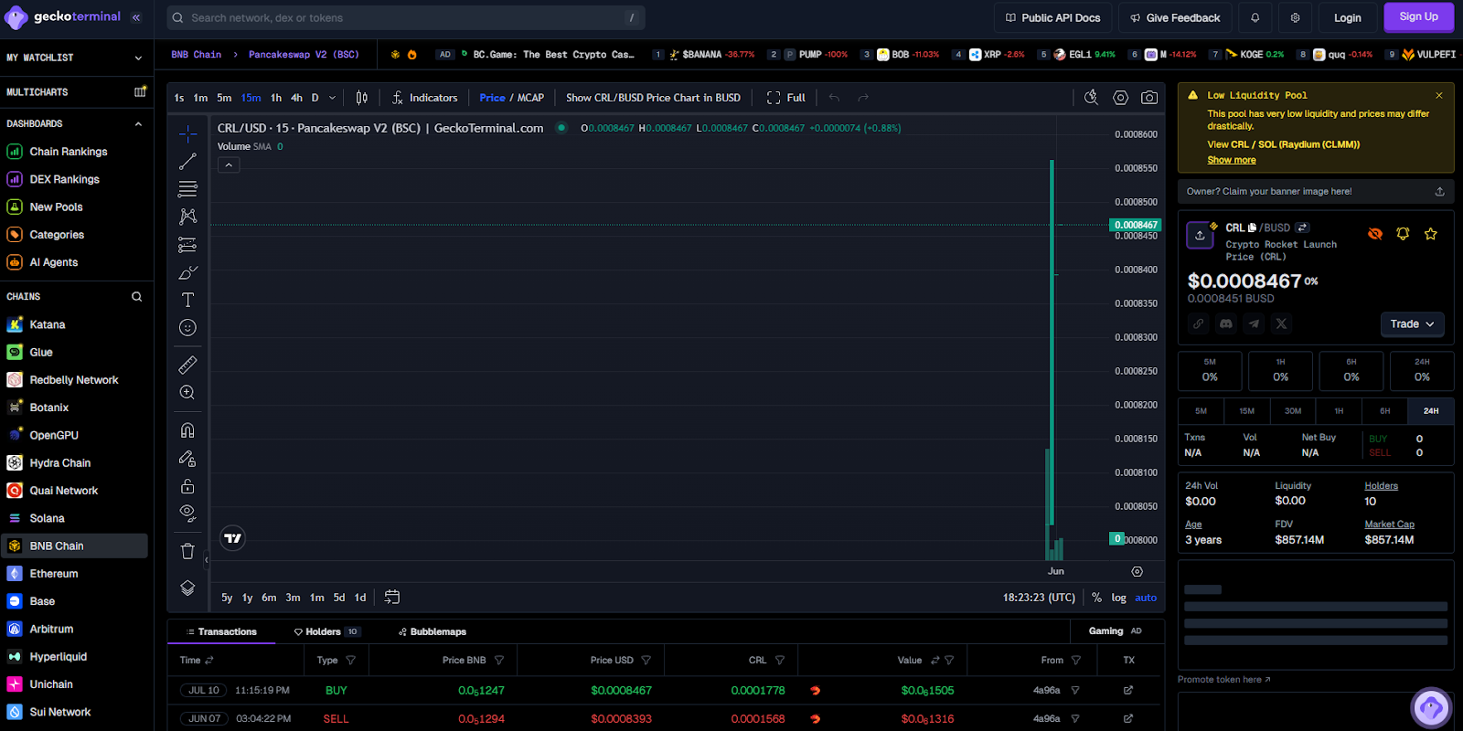Collapse the sidebar with double chevron
The height and width of the screenshot is (731, 1463).
(x=136, y=17)
